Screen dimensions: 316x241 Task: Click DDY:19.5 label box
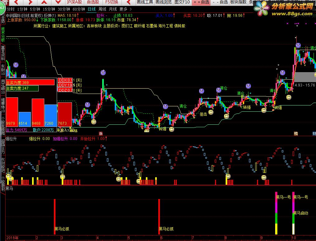tap(65, 85)
